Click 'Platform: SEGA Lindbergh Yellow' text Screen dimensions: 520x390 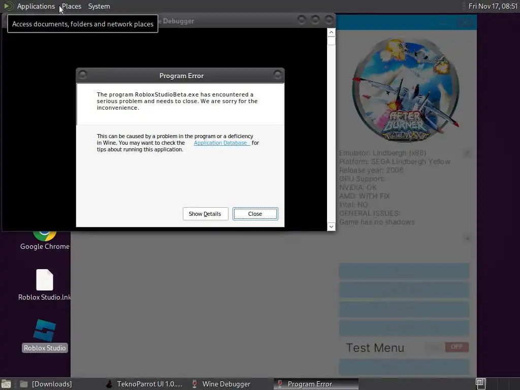(395, 161)
